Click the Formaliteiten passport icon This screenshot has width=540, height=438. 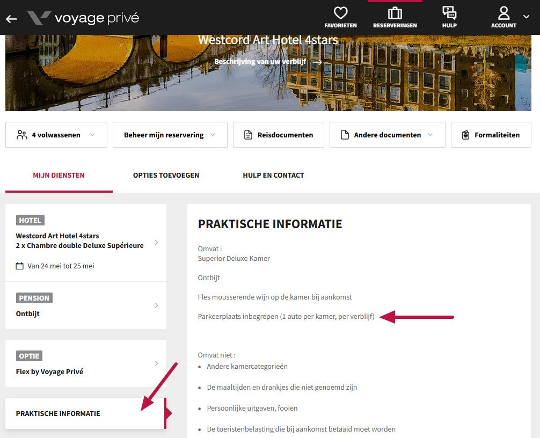(465, 135)
